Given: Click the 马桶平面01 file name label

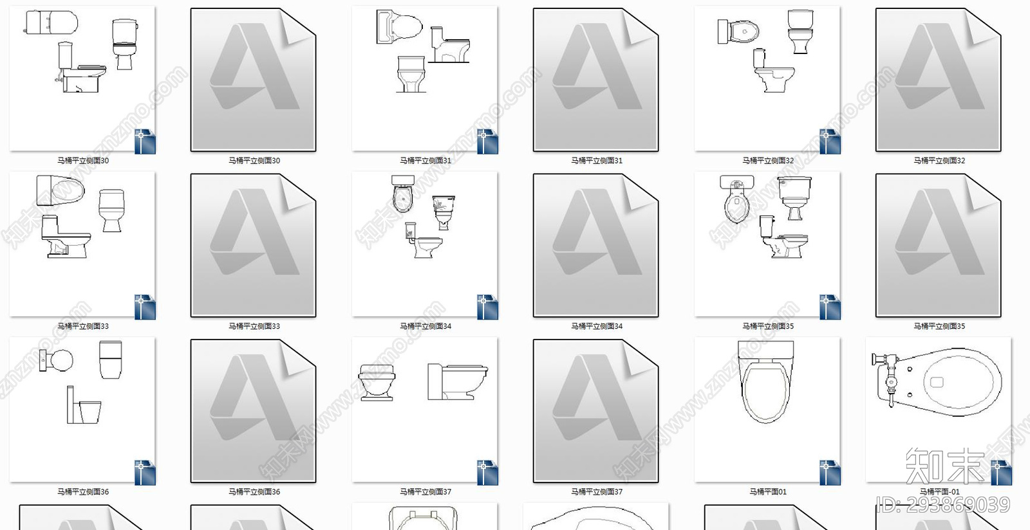Looking at the screenshot, I should pos(767,492).
